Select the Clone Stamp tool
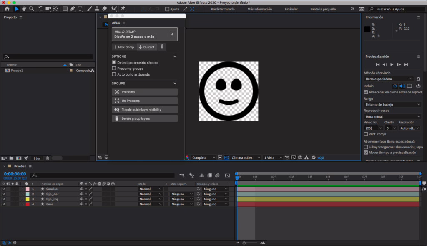Screen dimensions: 427x246 pos(97,9)
